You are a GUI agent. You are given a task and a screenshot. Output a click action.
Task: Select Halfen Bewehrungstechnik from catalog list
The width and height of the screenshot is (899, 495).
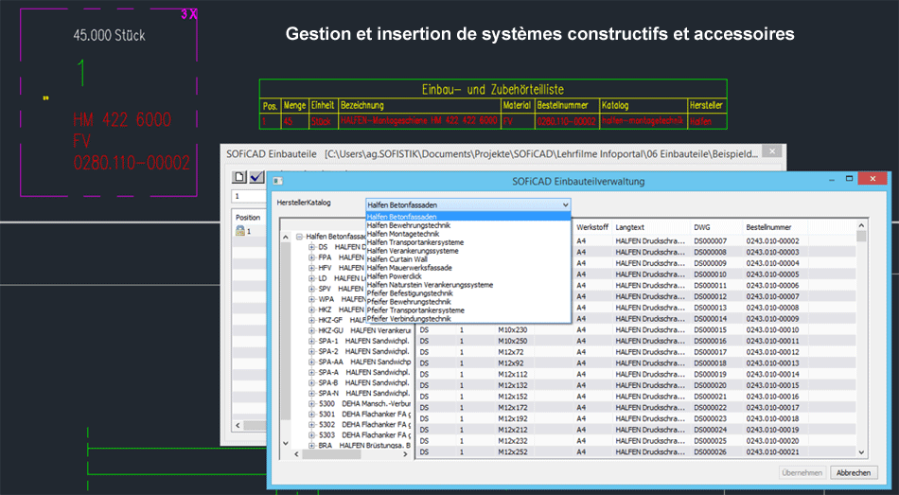point(408,225)
